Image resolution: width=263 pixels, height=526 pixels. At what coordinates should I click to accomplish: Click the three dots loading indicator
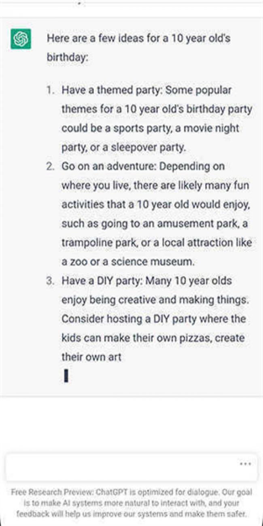coord(245,464)
